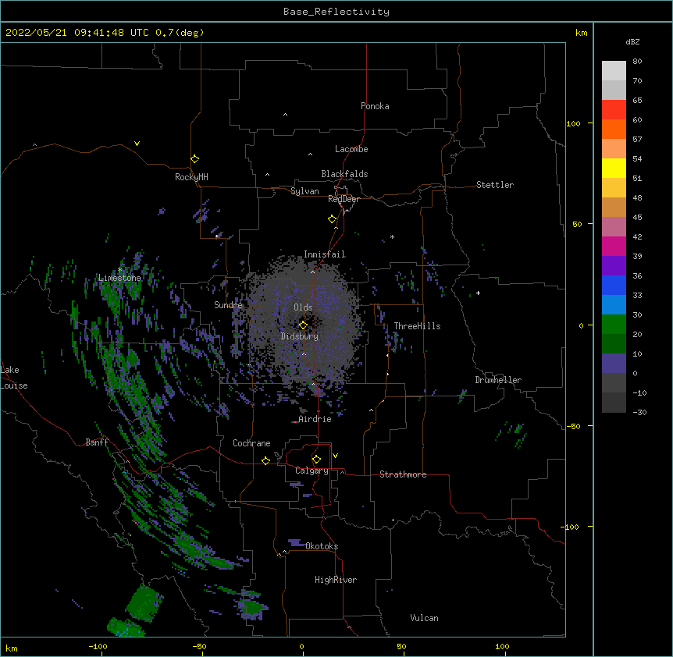This screenshot has width=673, height=657.
Task: Choose the bright green 30-20 dBZ legend band
Action: click(x=614, y=325)
